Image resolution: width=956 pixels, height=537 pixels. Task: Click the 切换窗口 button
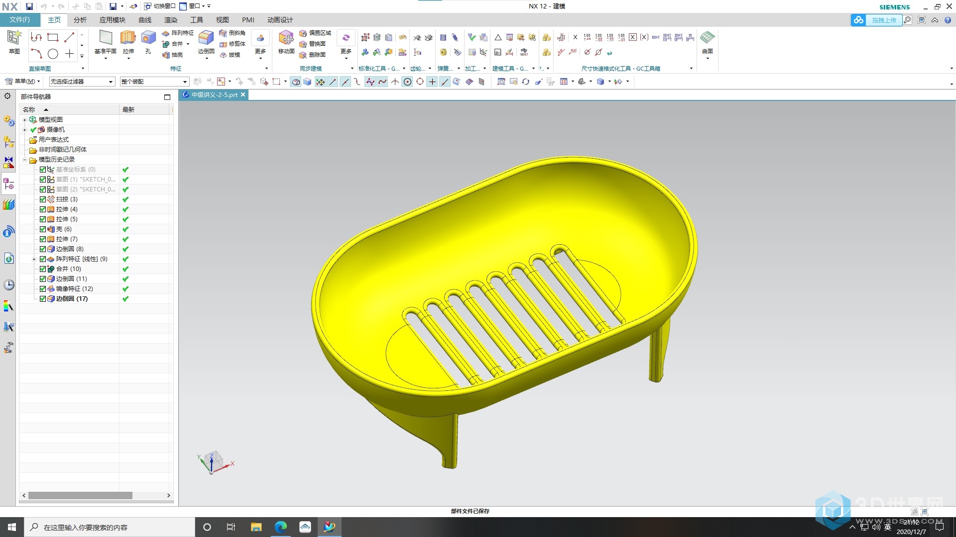pos(160,6)
